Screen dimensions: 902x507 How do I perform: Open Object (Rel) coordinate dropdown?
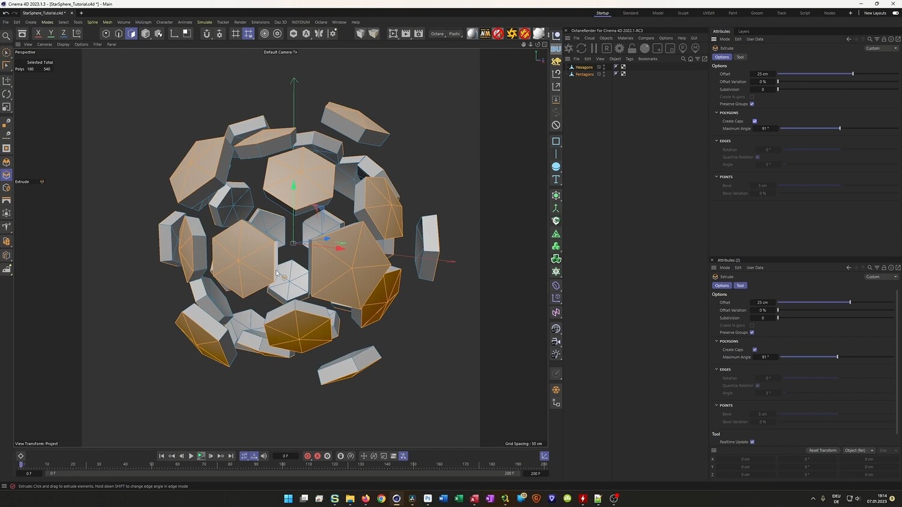click(859, 451)
